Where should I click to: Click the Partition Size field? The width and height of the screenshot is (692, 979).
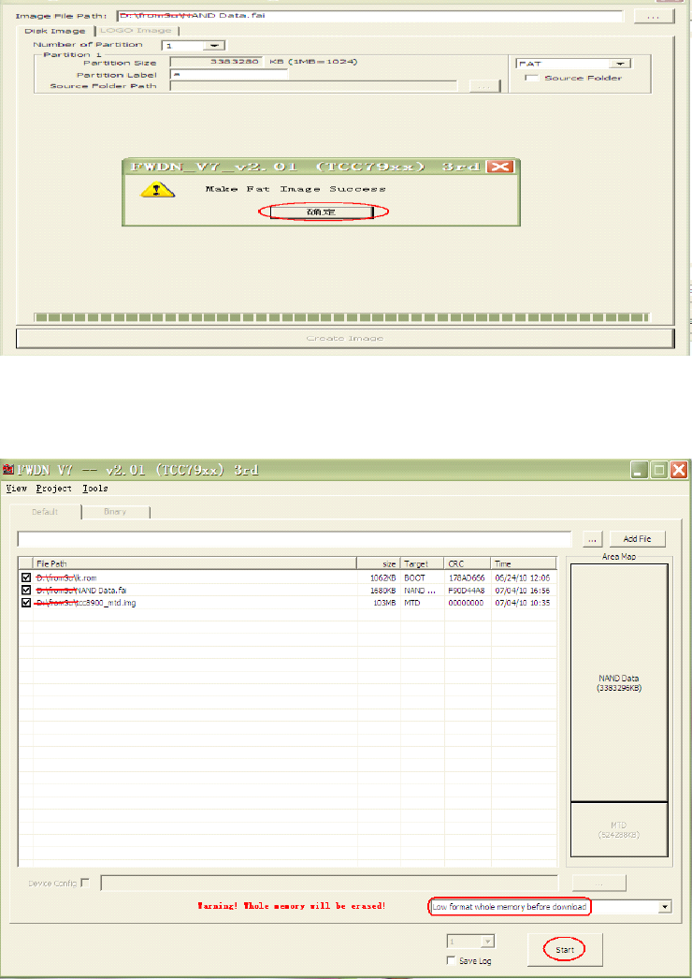pyautogui.click(x=216, y=62)
